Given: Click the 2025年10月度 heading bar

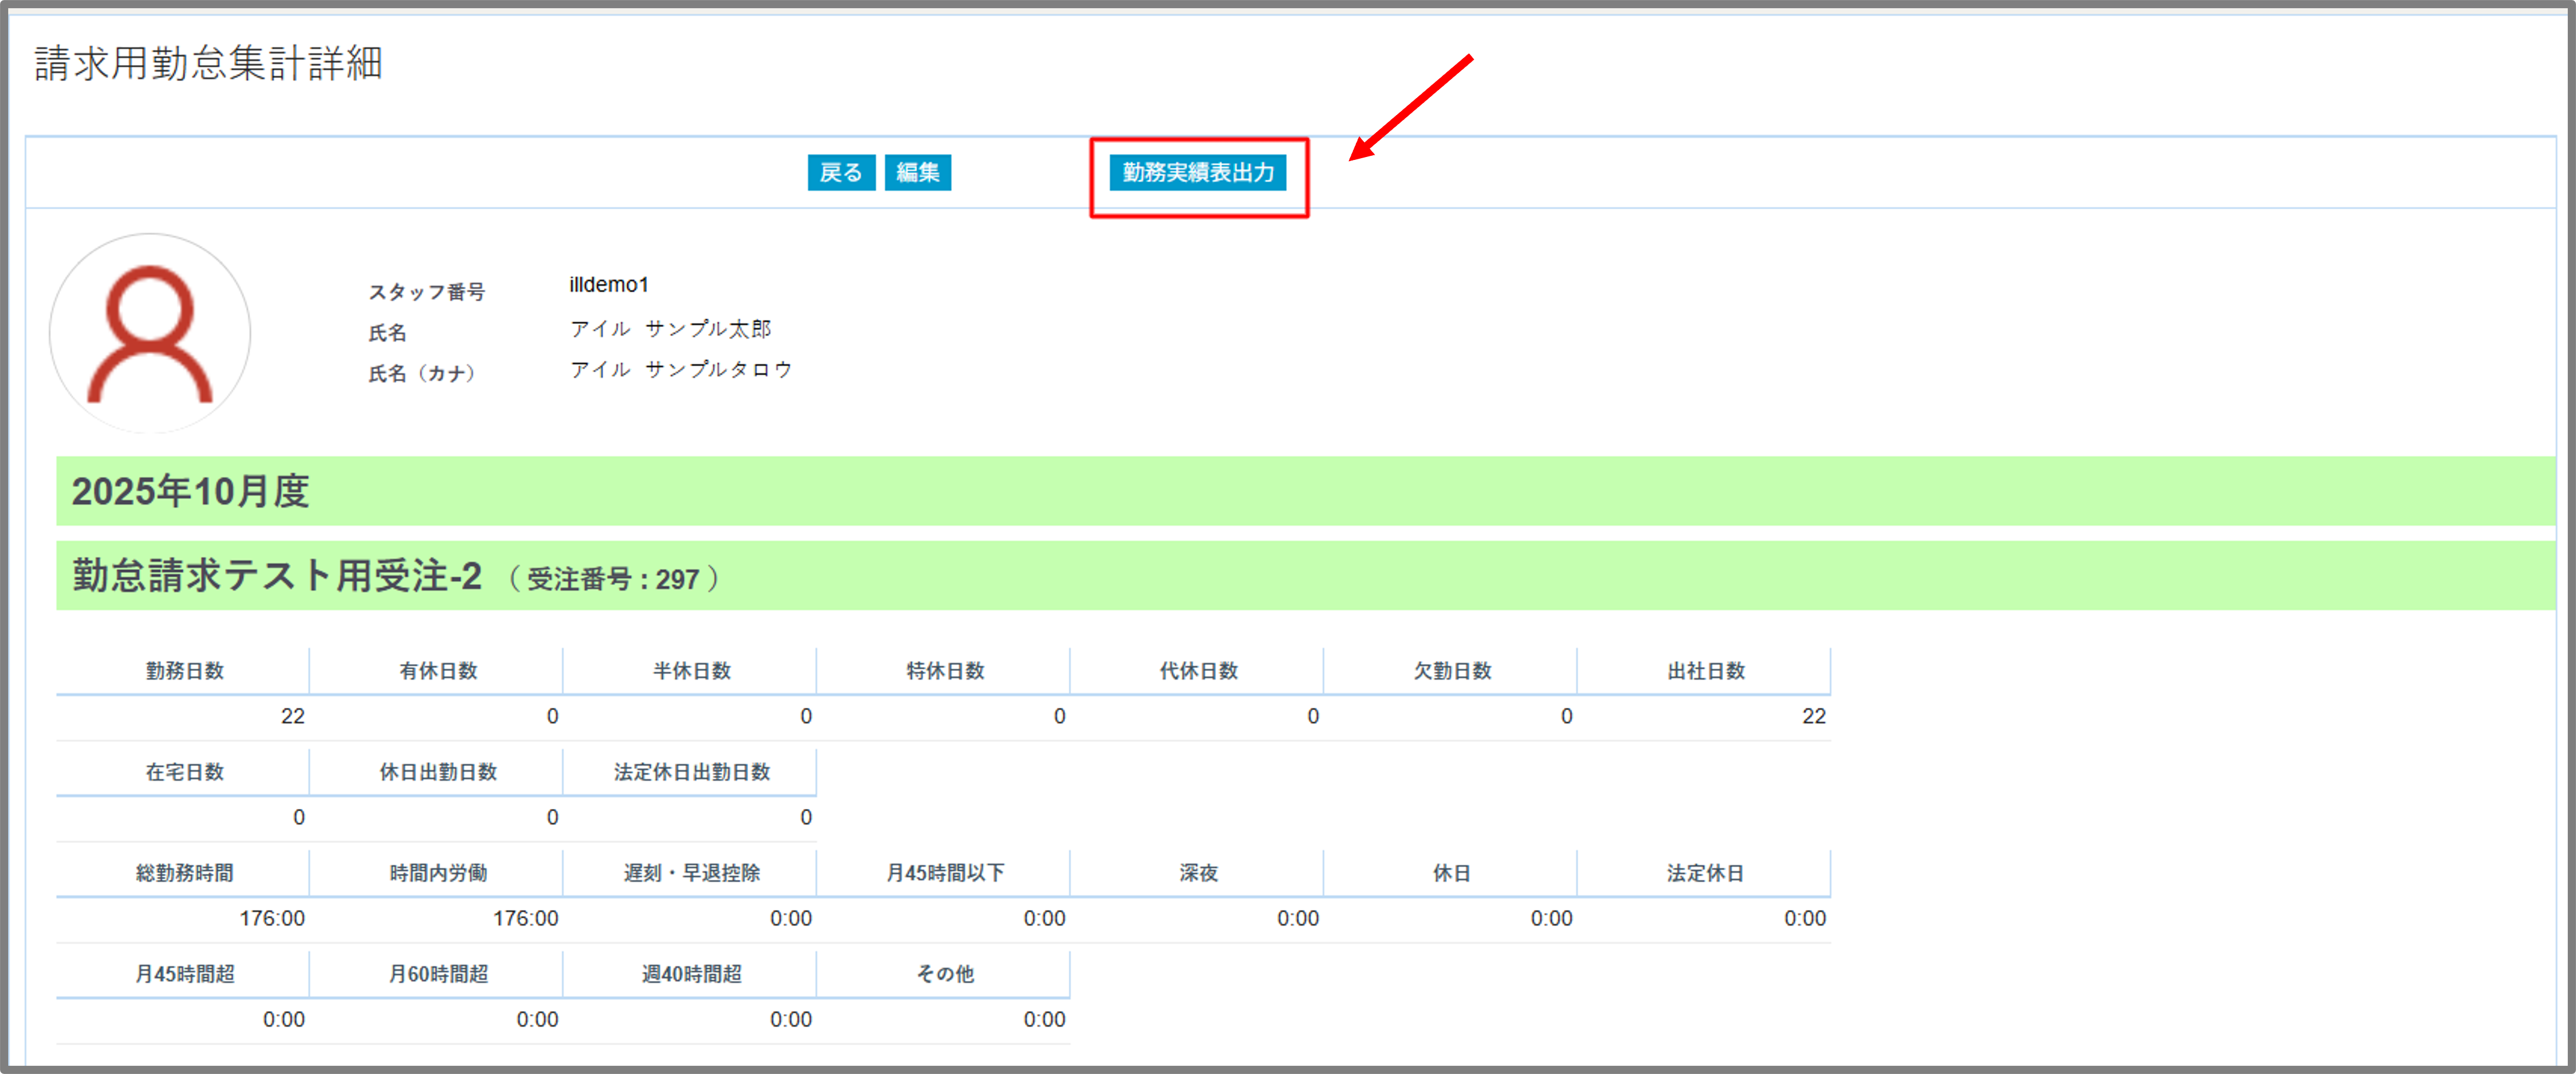Looking at the screenshot, I should point(1305,491).
